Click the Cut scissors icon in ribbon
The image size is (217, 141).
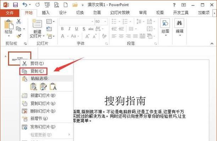pos(18,22)
